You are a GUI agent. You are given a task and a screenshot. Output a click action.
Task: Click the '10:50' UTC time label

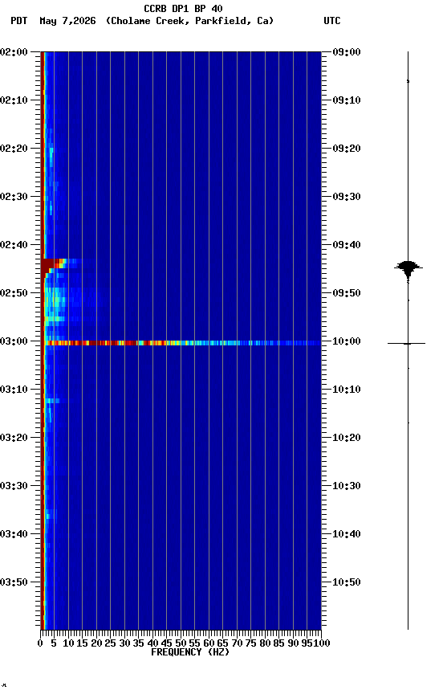coord(347,582)
